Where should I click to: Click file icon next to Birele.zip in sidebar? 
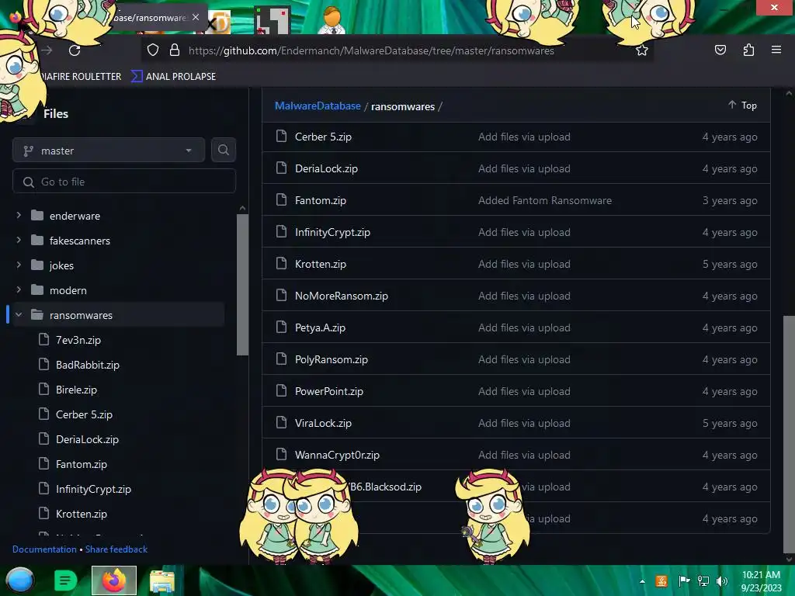[44, 389]
